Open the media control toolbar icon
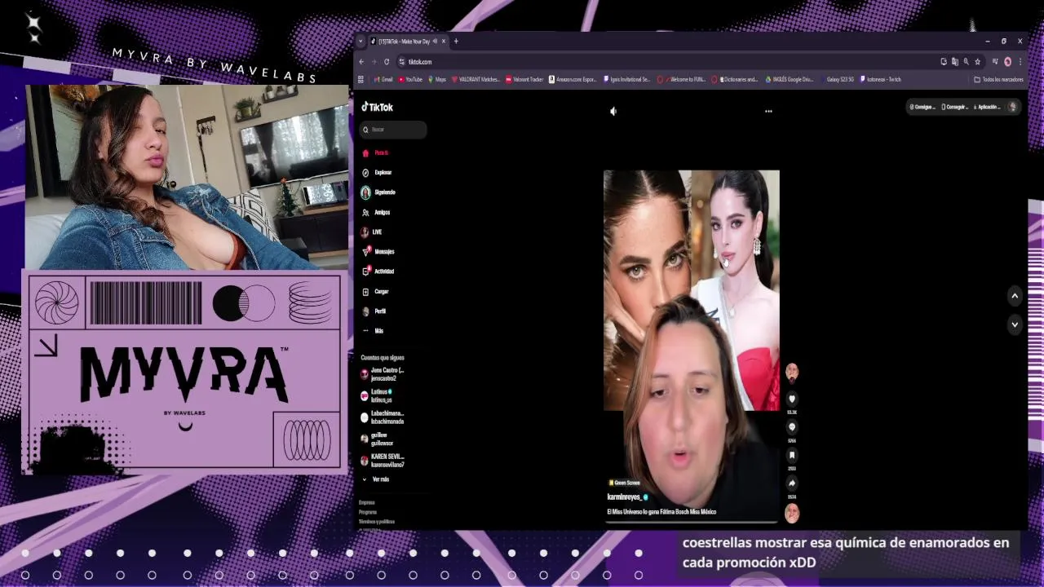The image size is (1044, 587). coord(995,62)
